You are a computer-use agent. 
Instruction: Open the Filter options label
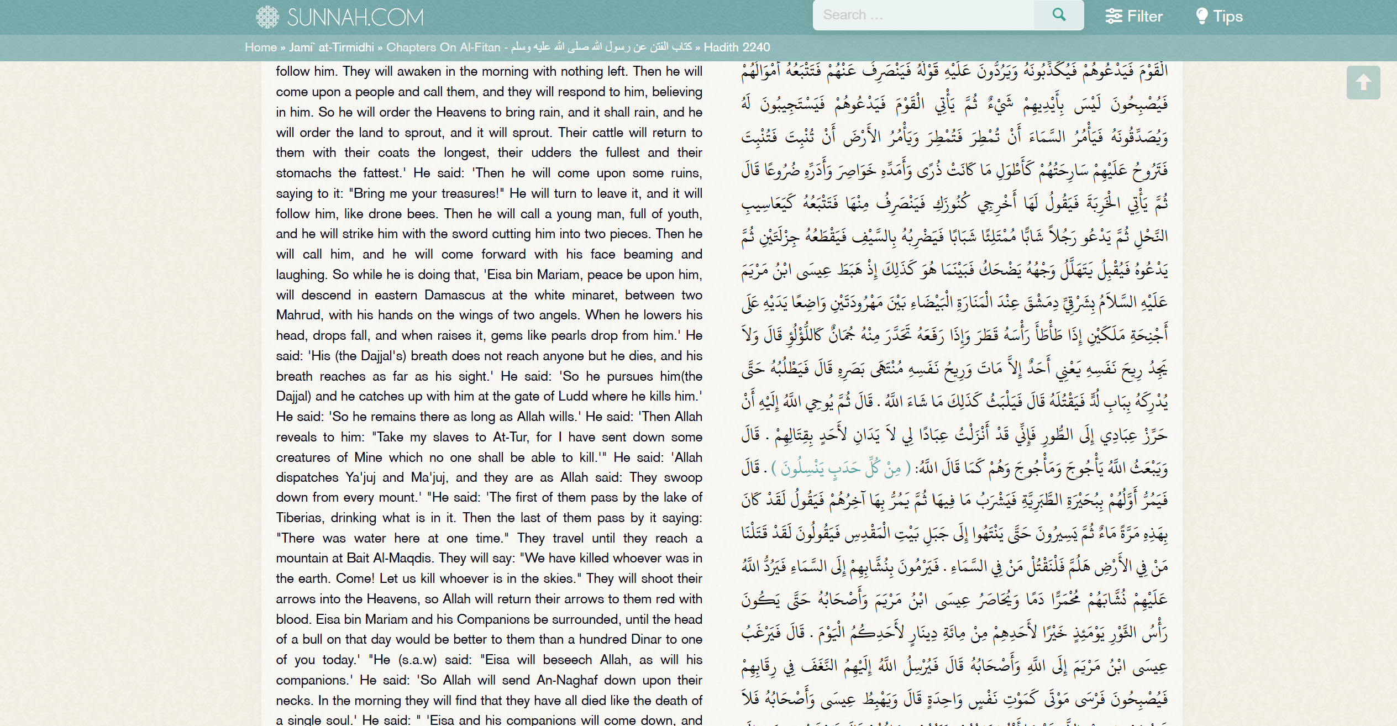[x=1144, y=17]
